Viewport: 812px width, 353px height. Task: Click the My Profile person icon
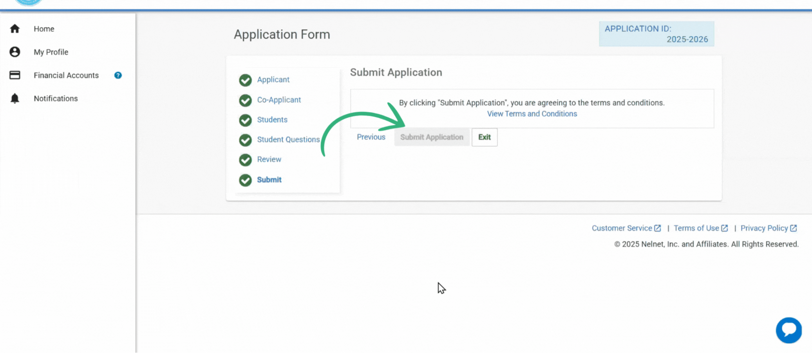15,52
